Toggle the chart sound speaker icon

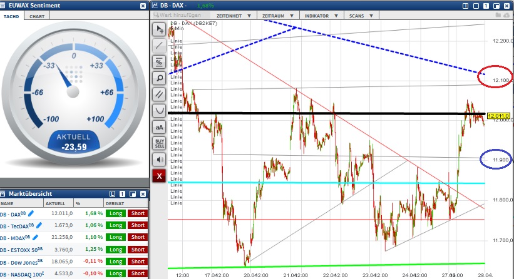(159, 160)
